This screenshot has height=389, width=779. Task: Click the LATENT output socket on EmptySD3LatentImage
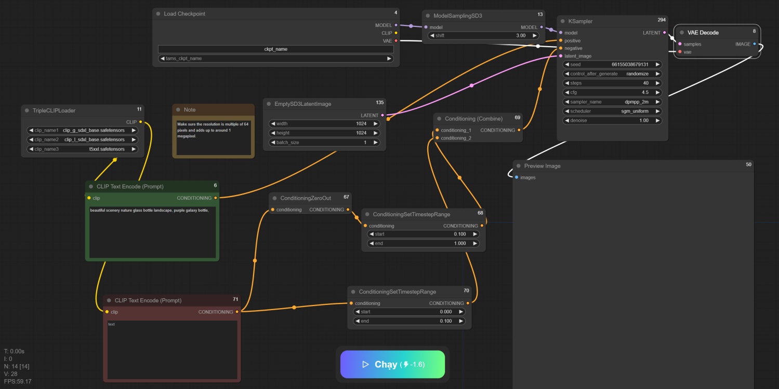382,115
